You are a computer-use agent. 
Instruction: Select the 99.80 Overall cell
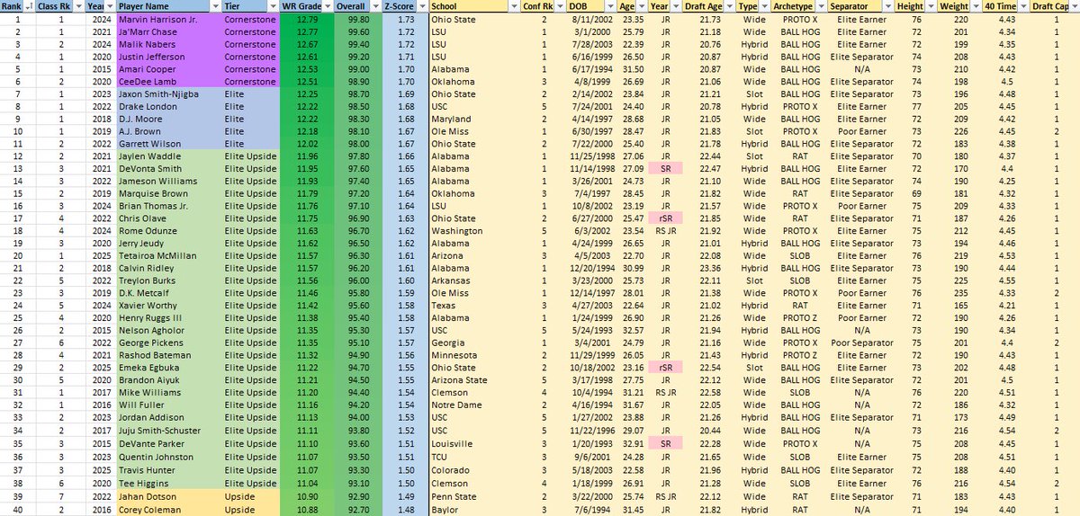(357, 18)
